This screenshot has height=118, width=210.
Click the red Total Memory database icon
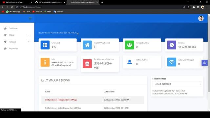(x=87, y=64)
